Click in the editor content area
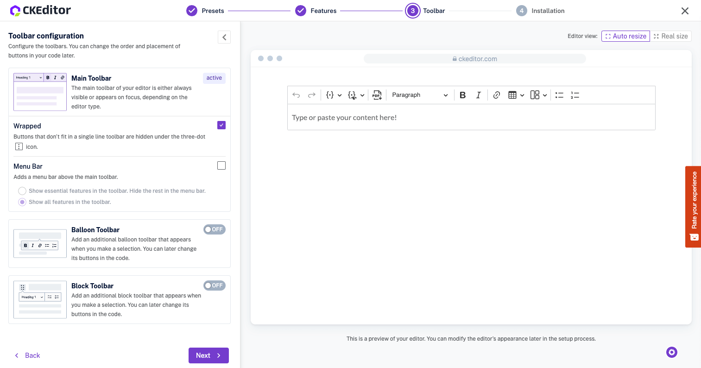This screenshot has height=368, width=701. [x=471, y=118]
